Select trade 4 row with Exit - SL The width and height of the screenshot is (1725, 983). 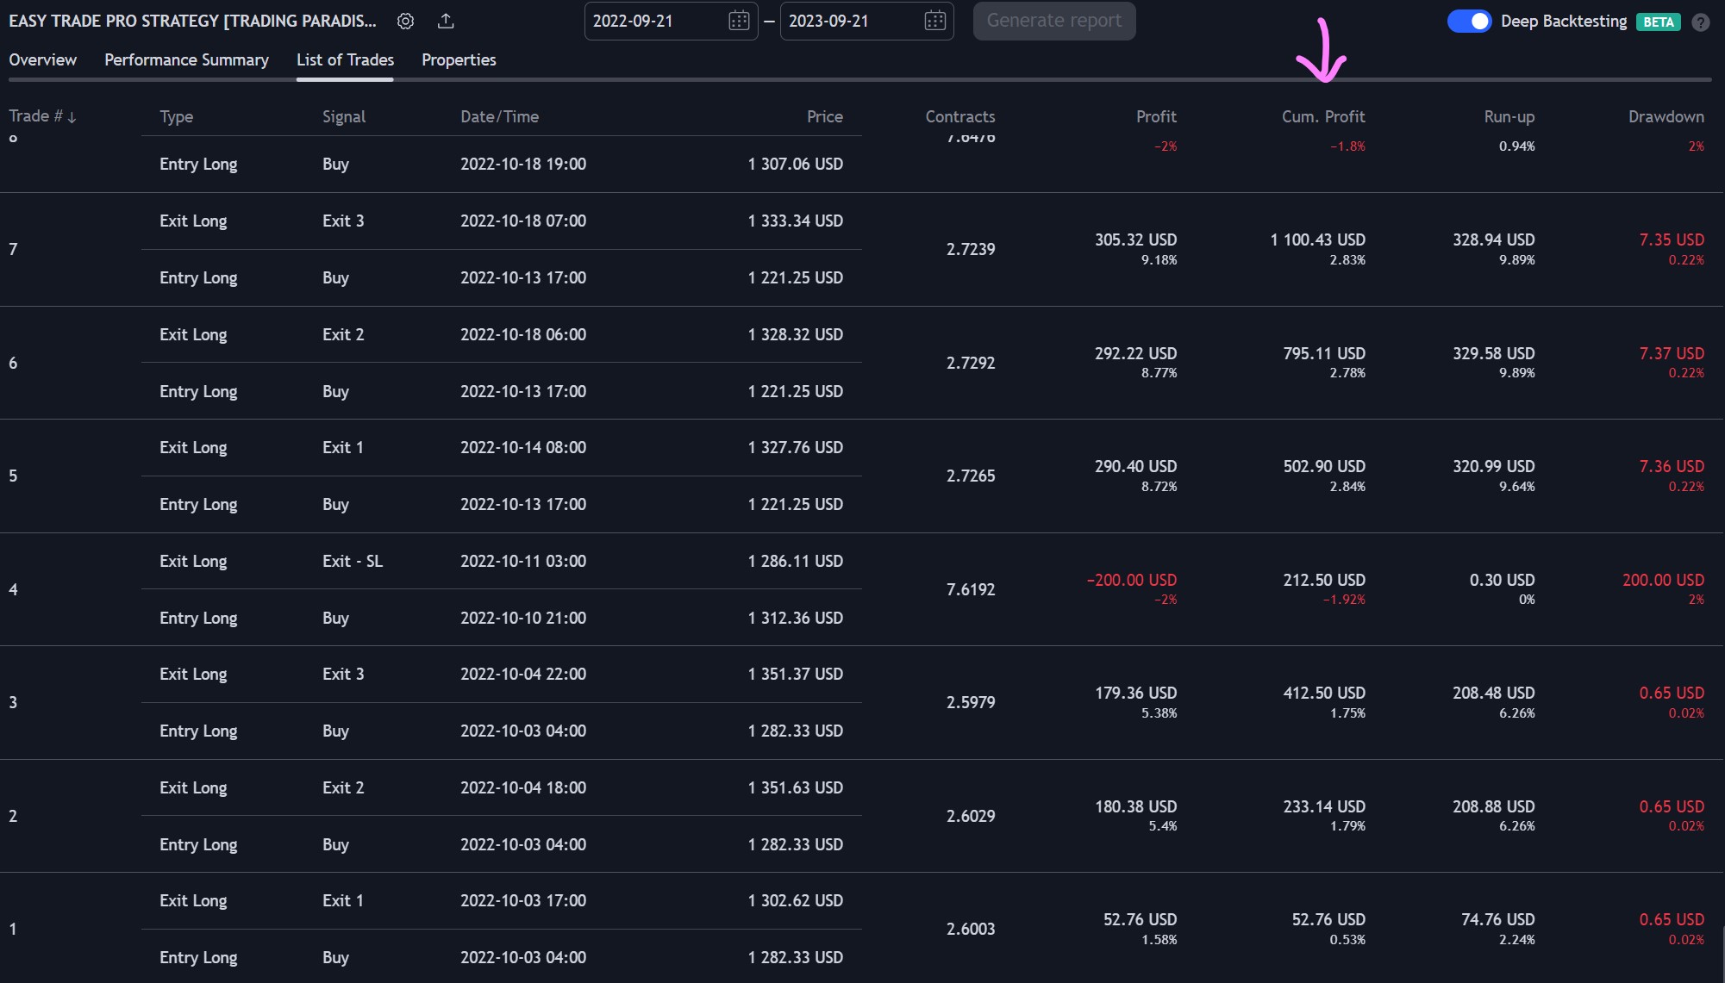(x=352, y=562)
